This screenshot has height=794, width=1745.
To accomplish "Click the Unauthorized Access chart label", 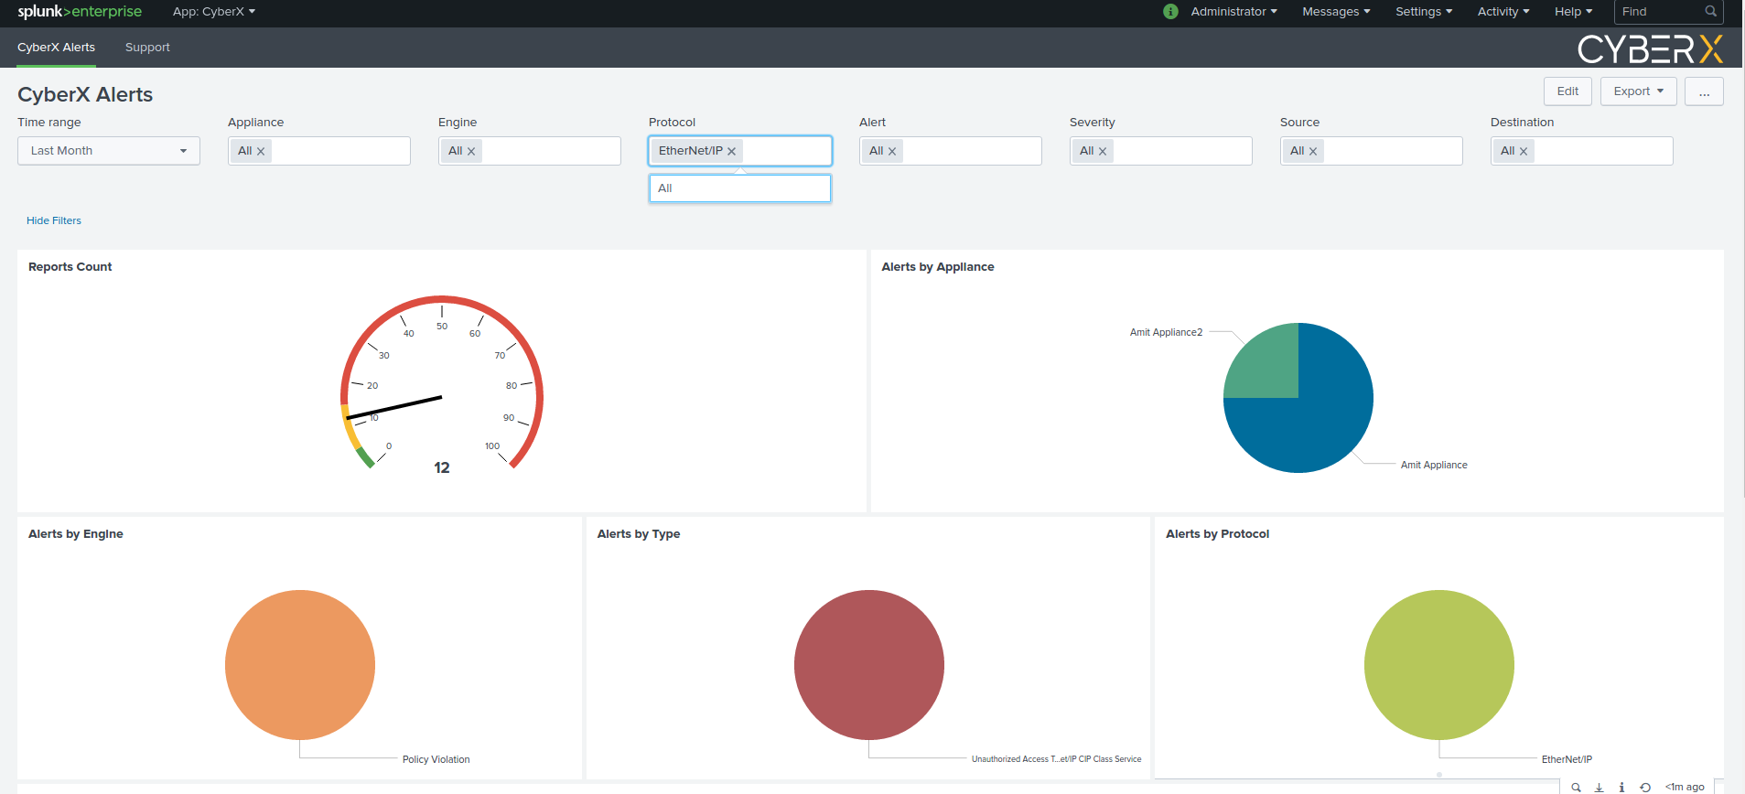I will click(1056, 759).
